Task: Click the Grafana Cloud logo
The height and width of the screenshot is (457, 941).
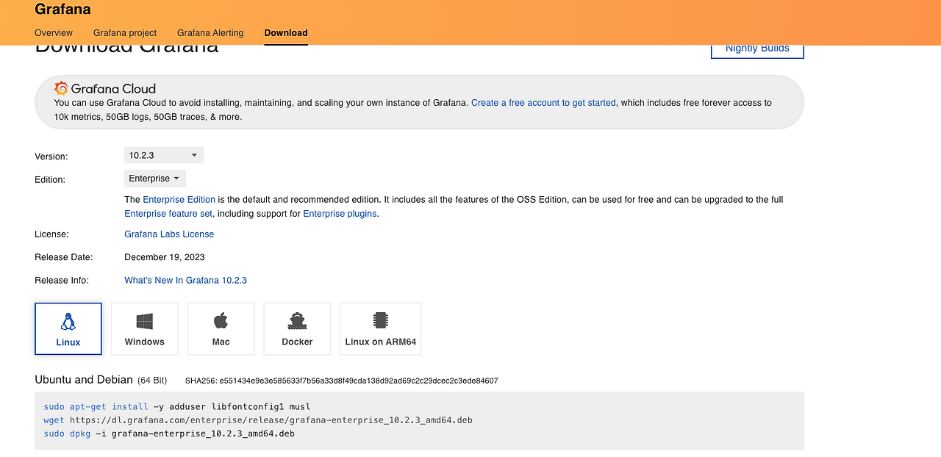Action: tap(105, 88)
